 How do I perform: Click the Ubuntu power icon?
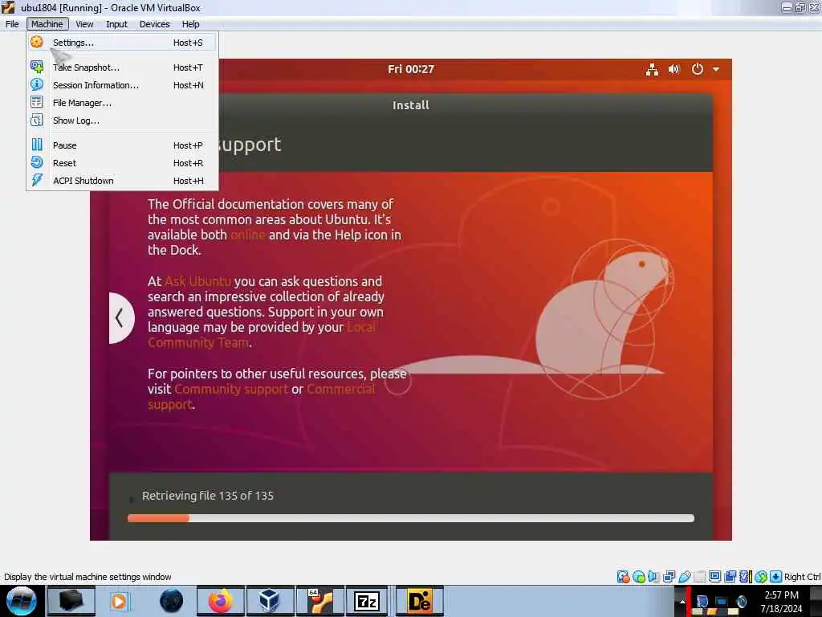coord(698,69)
